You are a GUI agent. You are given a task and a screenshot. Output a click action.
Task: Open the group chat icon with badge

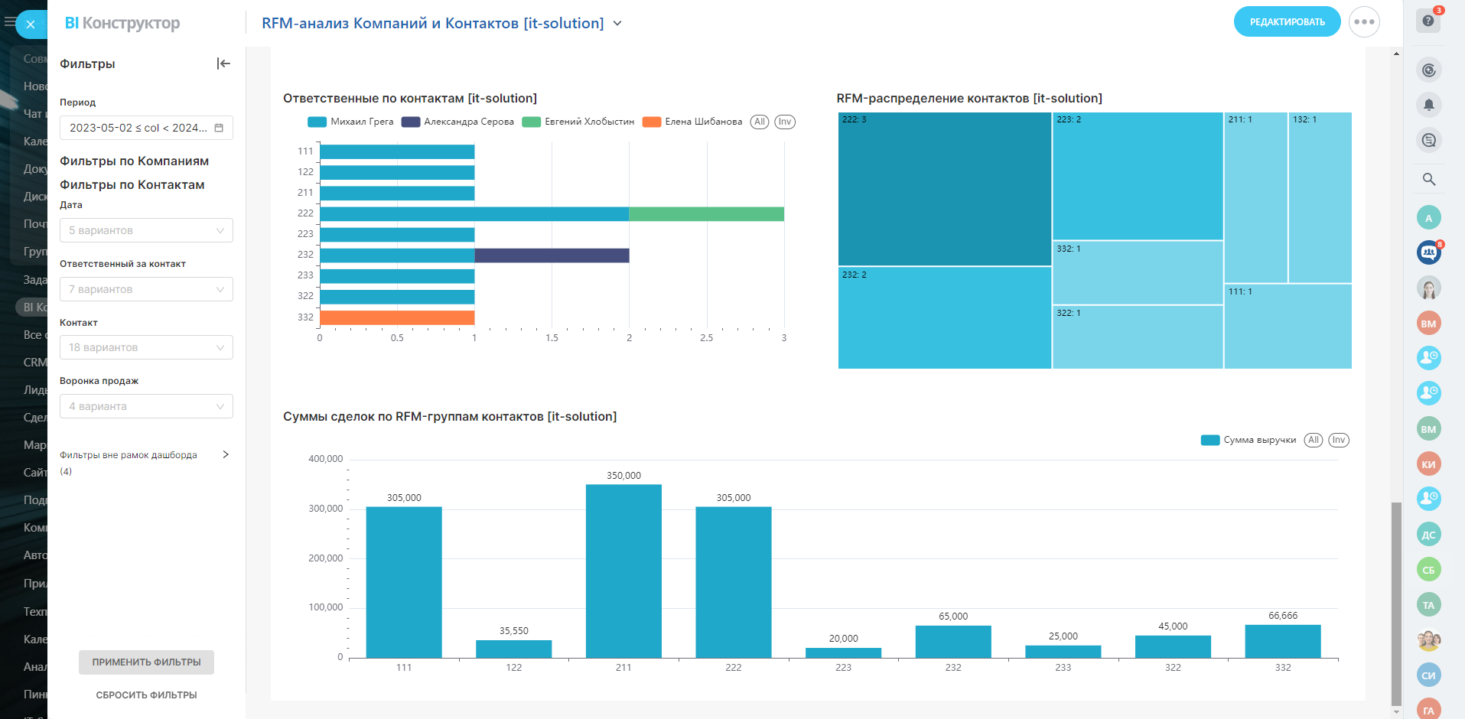(1428, 252)
